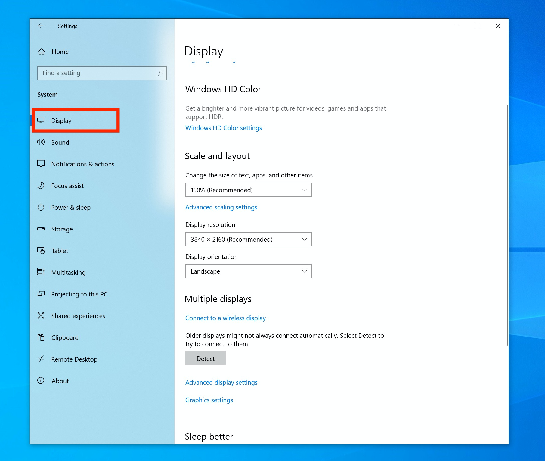Click the Storage drive icon

[41, 229]
